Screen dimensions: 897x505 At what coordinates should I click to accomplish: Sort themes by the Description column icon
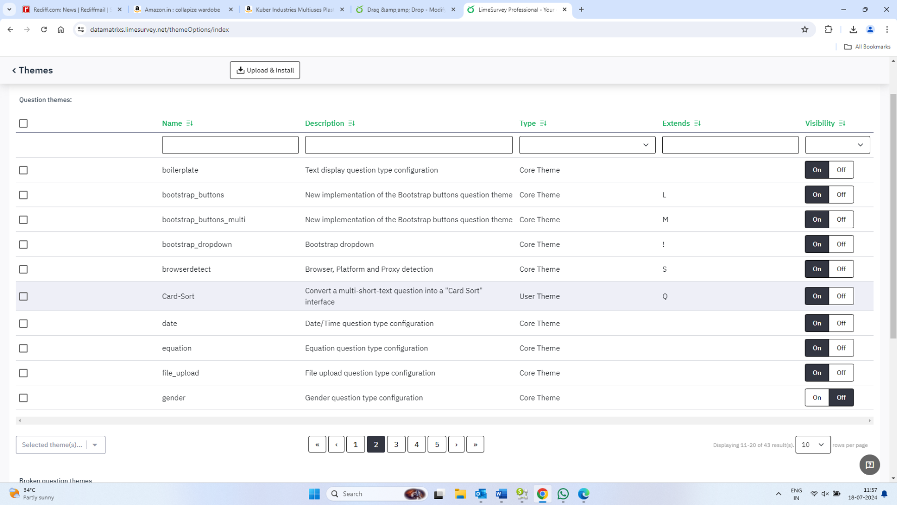(x=351, y=123)
